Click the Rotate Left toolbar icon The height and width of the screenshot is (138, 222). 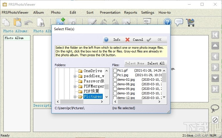click(x=104, y=22)
